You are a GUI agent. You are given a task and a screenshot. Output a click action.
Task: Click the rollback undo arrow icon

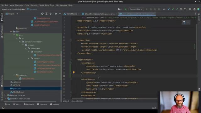[185, 9]
